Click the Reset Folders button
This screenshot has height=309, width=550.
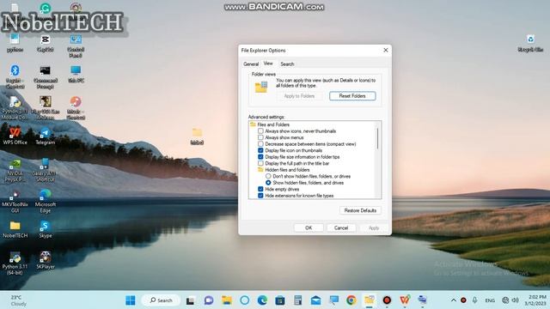pos(352,96)
